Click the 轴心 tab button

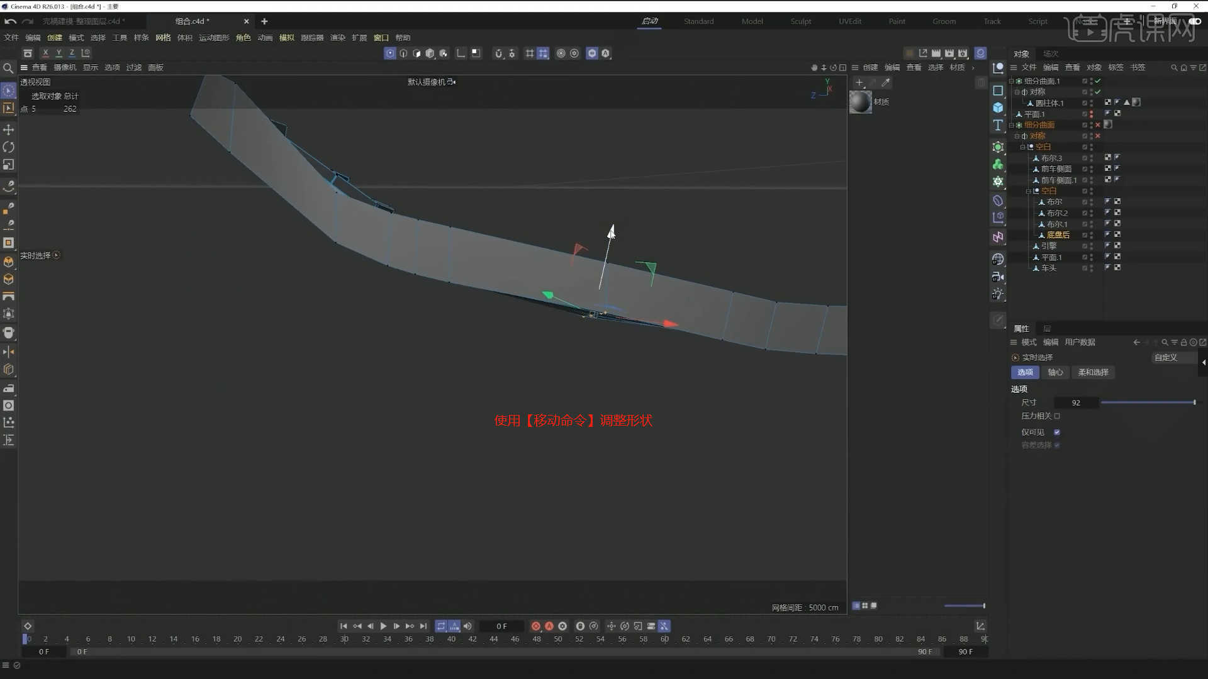[1055, 373]
